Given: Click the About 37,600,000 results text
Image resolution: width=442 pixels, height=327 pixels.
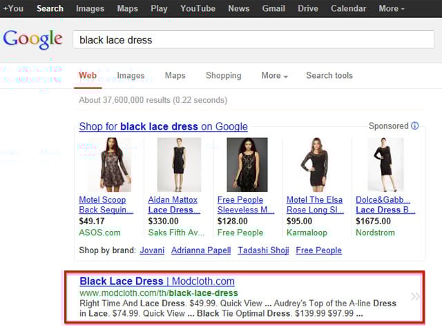Looking at the screenshot, I should point(153,100).
